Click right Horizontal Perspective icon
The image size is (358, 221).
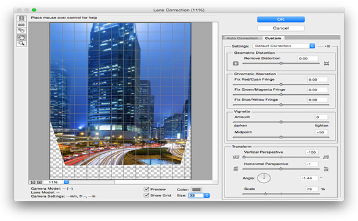[x=326, y=169]
